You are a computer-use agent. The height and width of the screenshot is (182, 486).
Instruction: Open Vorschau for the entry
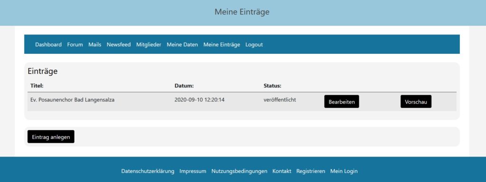tap(416, 102)
